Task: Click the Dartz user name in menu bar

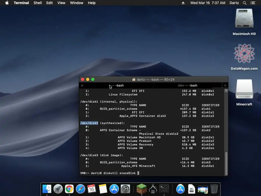Action: click(x=234, y=3)
